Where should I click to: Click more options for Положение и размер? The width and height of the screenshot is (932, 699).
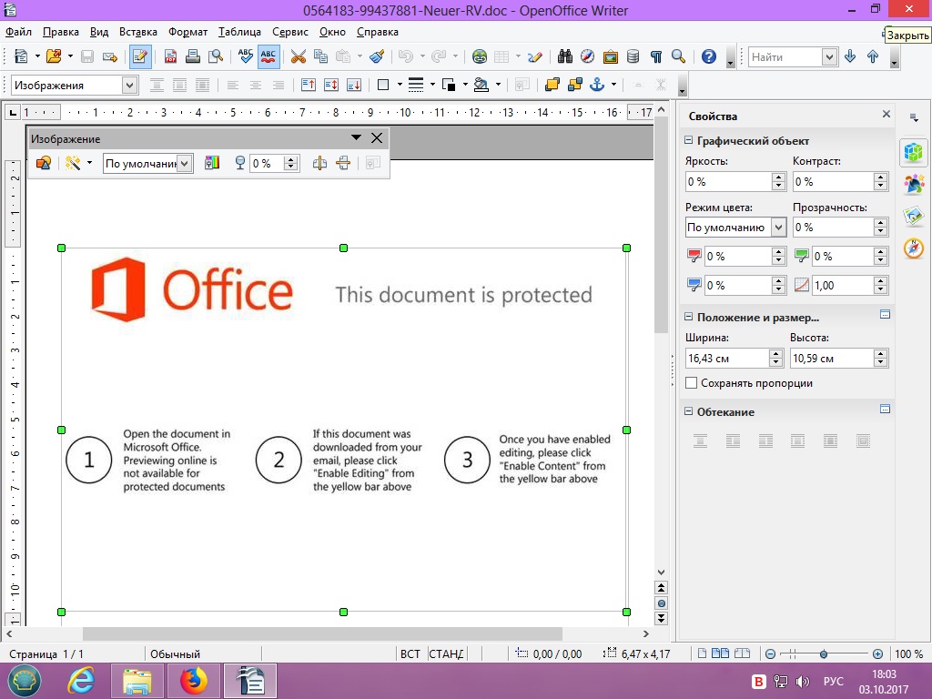885,316
